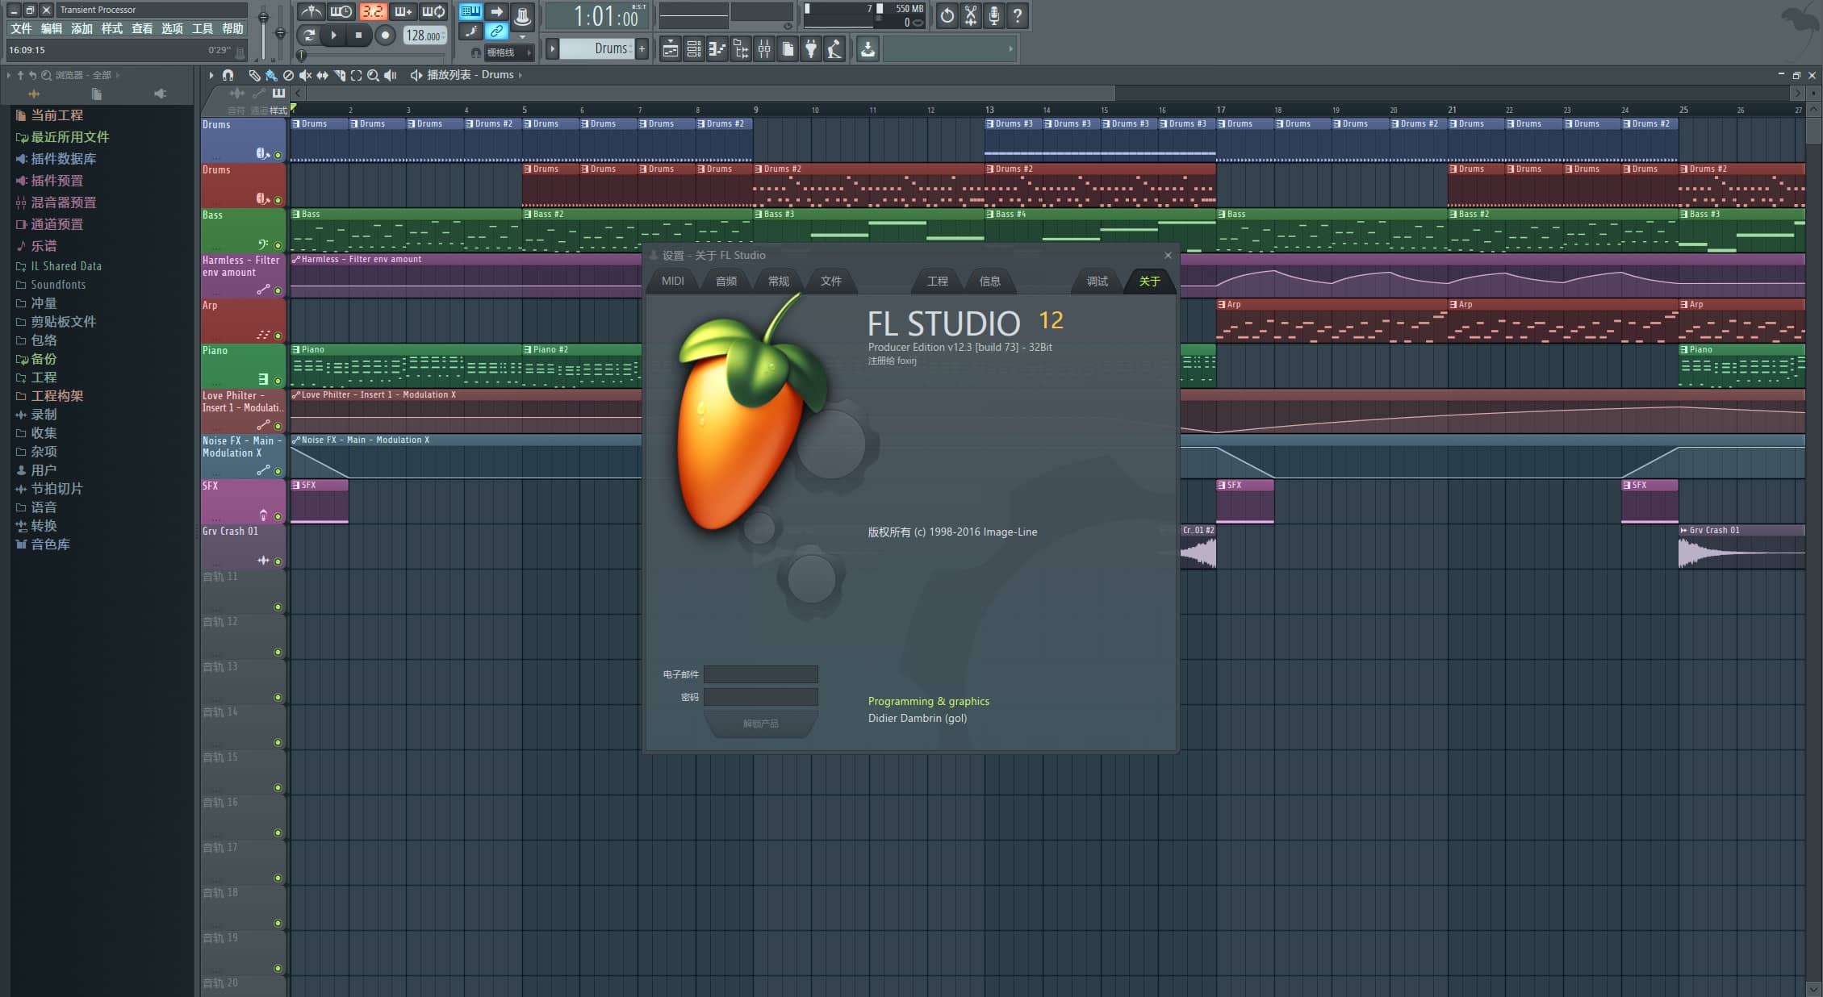Open the Drums pattern selector dropdown

[596, 49]
